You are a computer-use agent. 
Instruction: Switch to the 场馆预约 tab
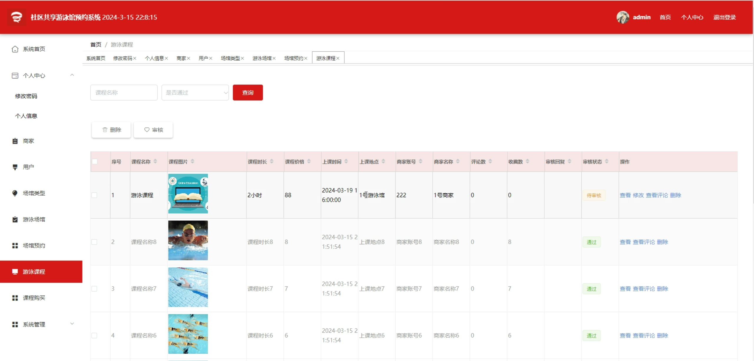click(x=293, y=58)
